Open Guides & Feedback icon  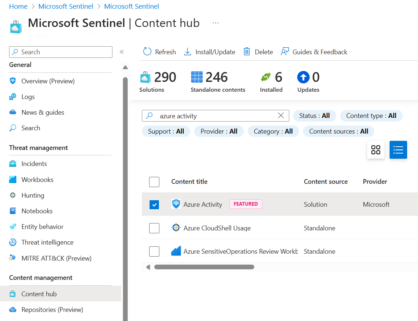[x=285, y=52]
